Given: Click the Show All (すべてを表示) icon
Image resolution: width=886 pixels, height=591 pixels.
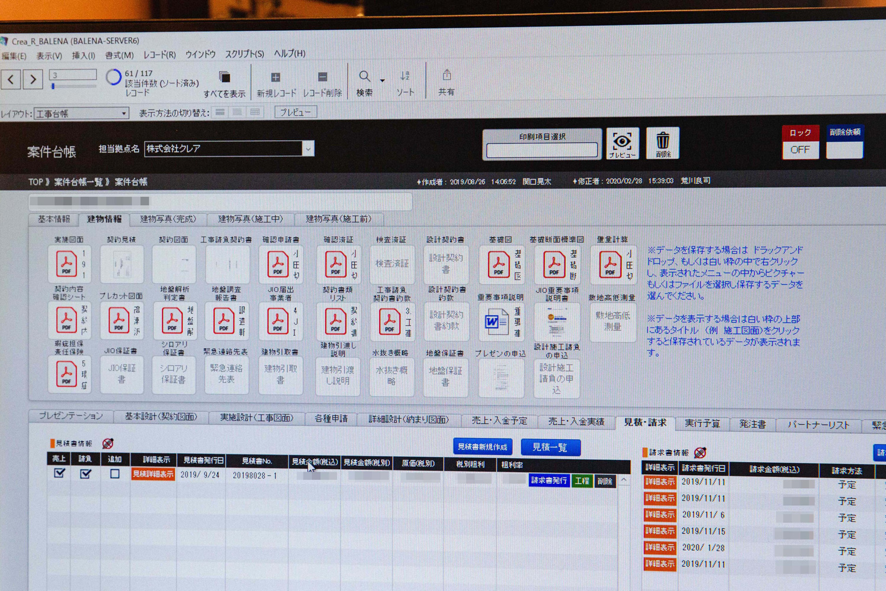Looking at the screenshot, I should pos(224,77).
